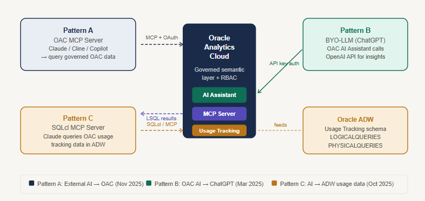Click the LOGICALQUERIES table name

pyautogui.click(x=355, y=137)
